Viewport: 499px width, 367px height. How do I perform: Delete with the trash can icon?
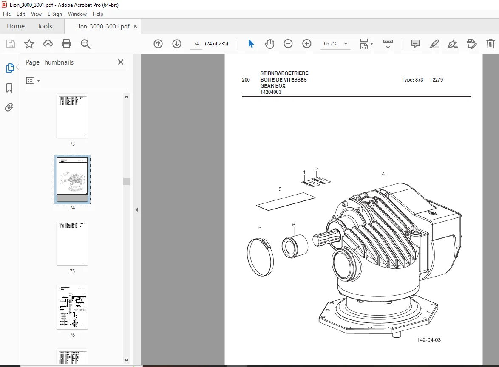490,44
